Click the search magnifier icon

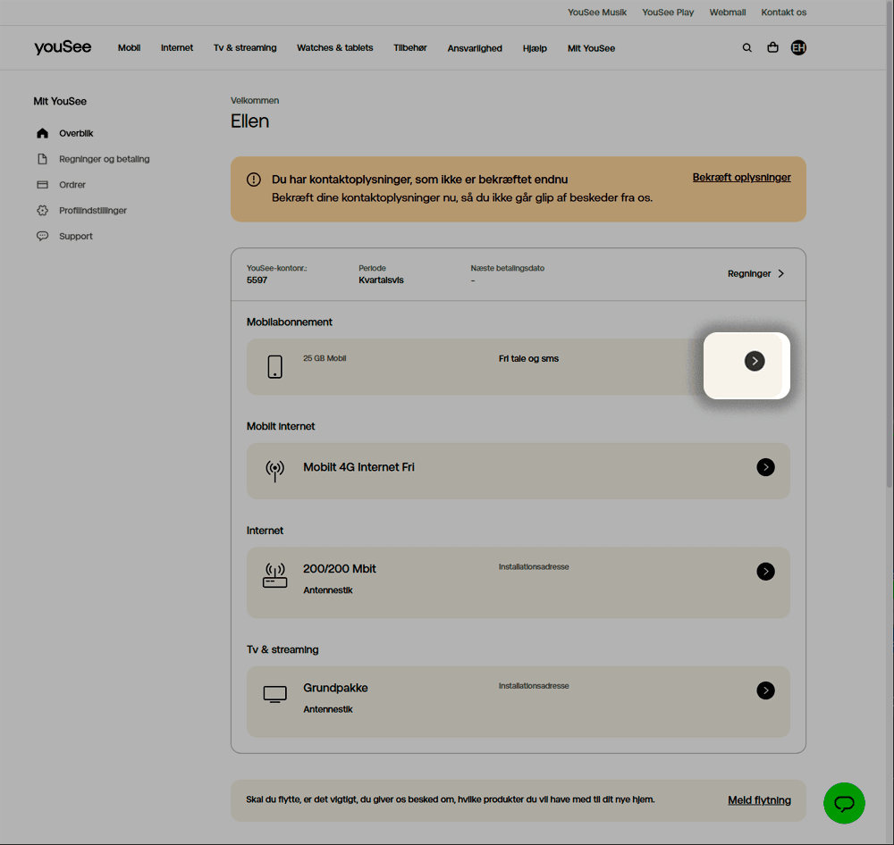[746, 48]
